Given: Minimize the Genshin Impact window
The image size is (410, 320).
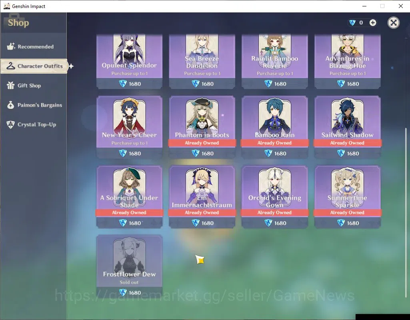Looking at the screenshot, I should tap(364, 6).
